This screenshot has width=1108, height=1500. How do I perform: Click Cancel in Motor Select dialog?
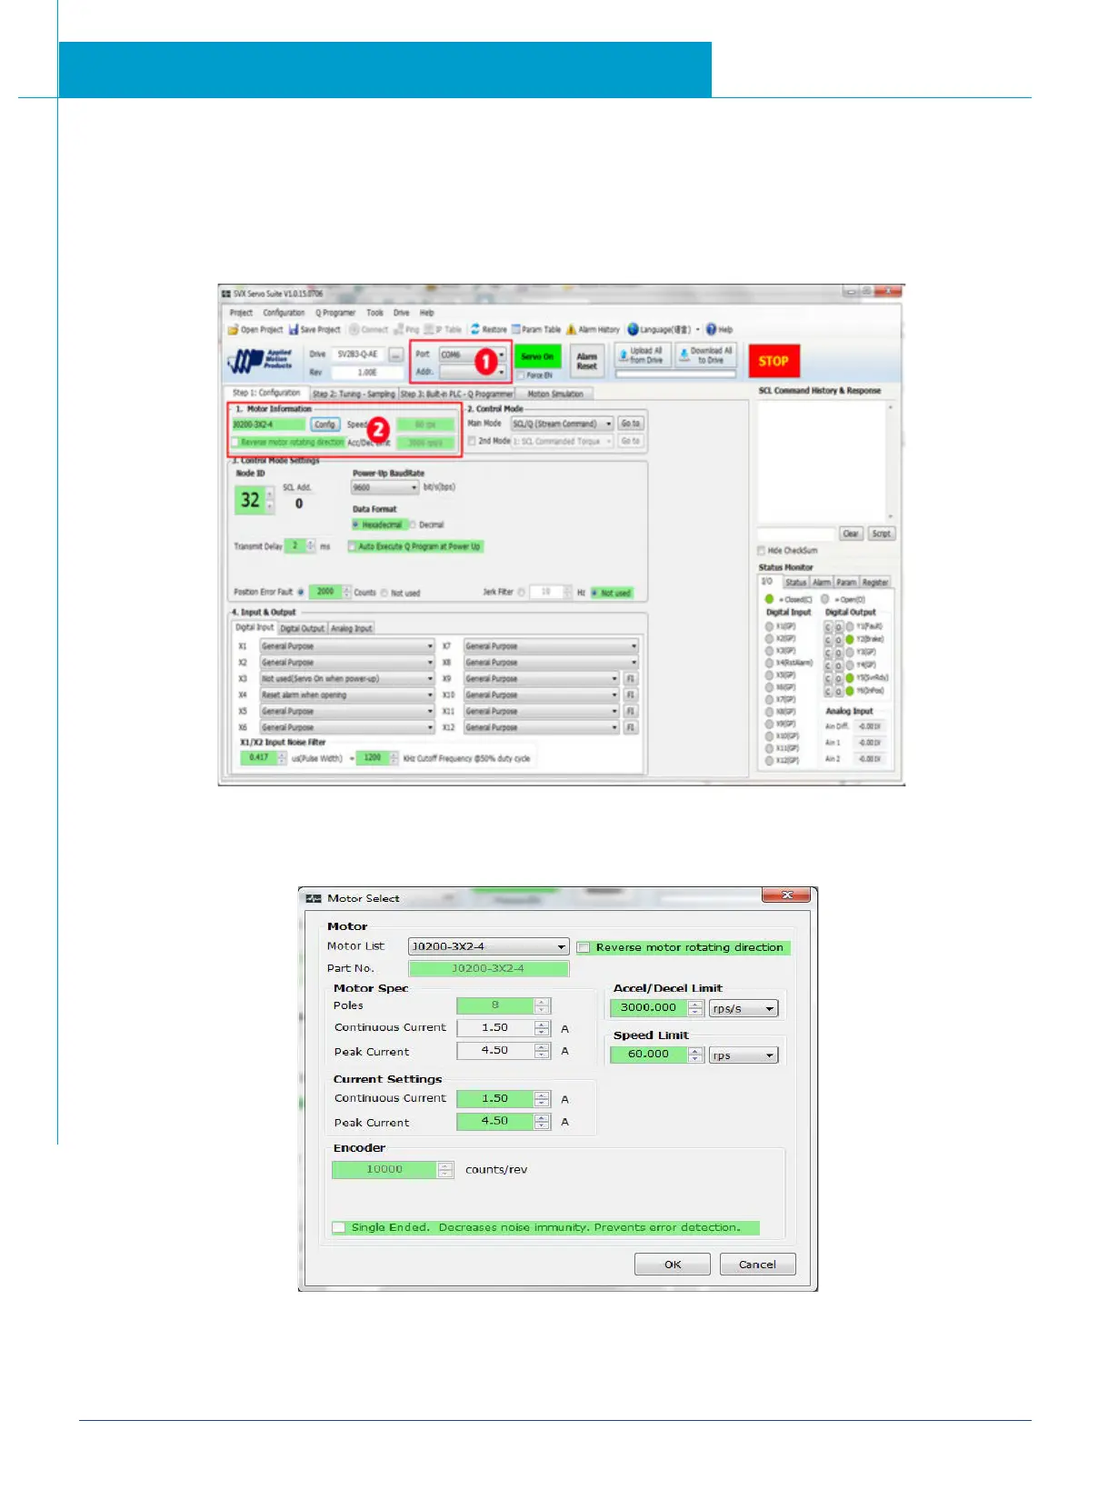click(x=757, y=1265)
